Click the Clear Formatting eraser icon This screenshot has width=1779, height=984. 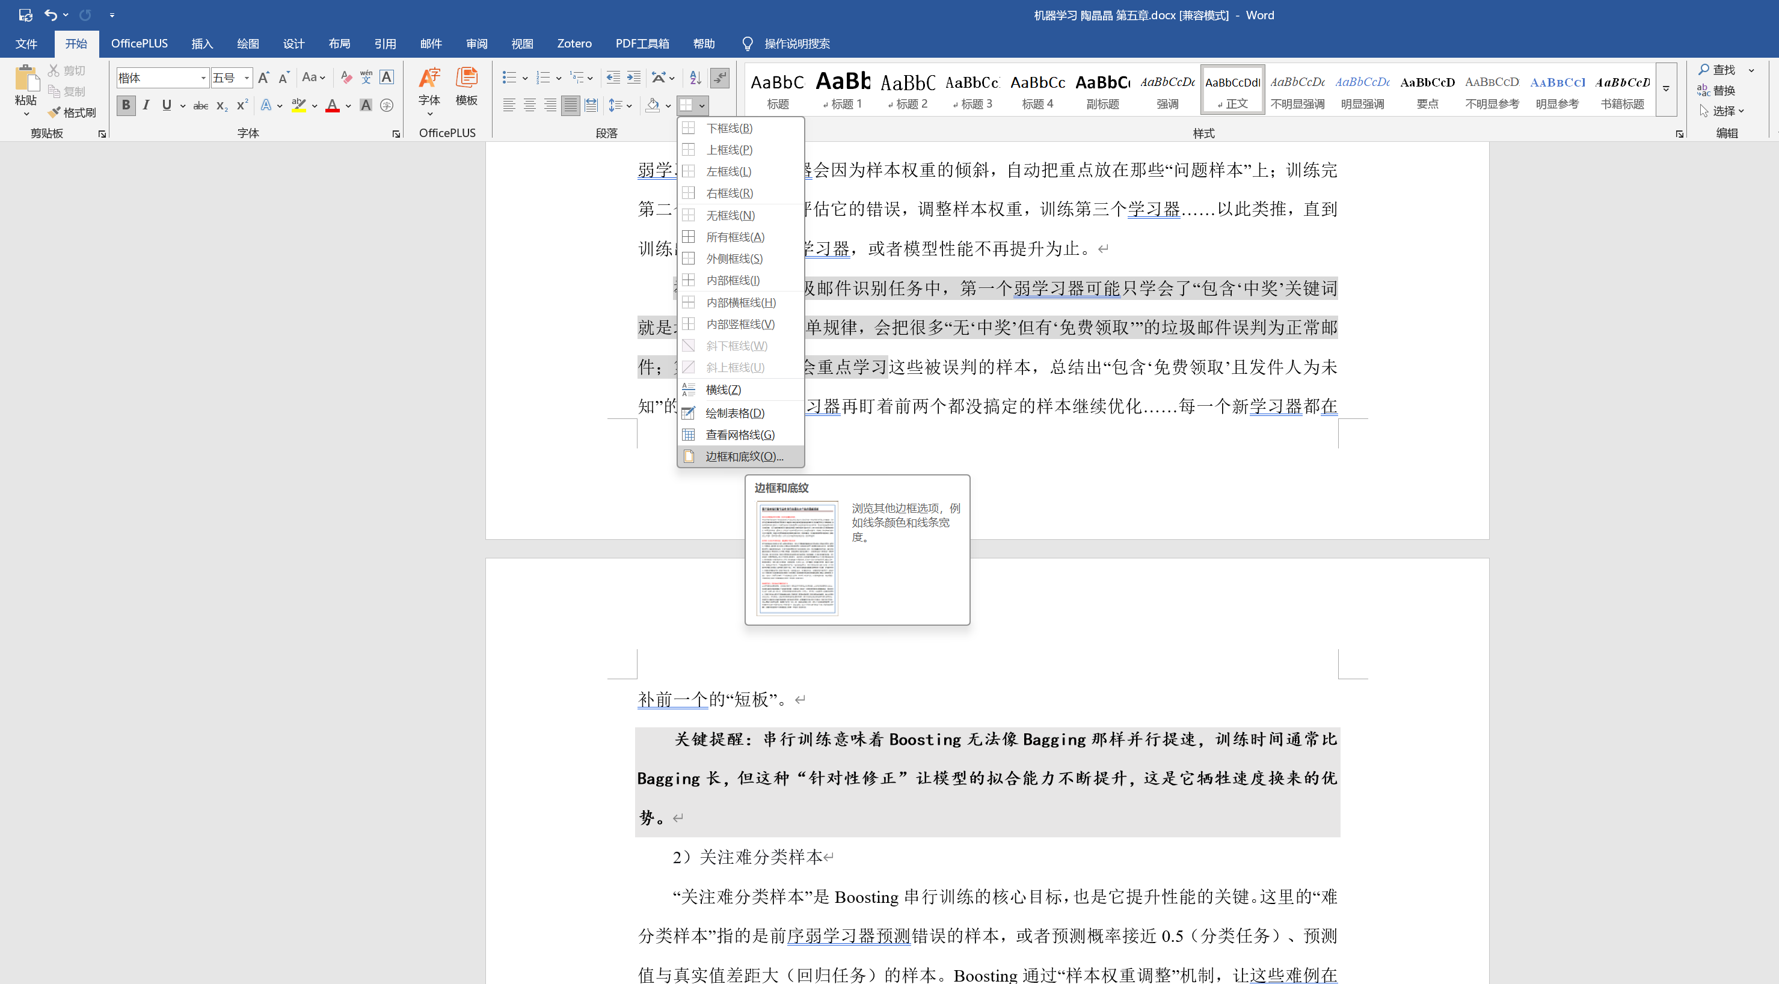coord(346,78)
